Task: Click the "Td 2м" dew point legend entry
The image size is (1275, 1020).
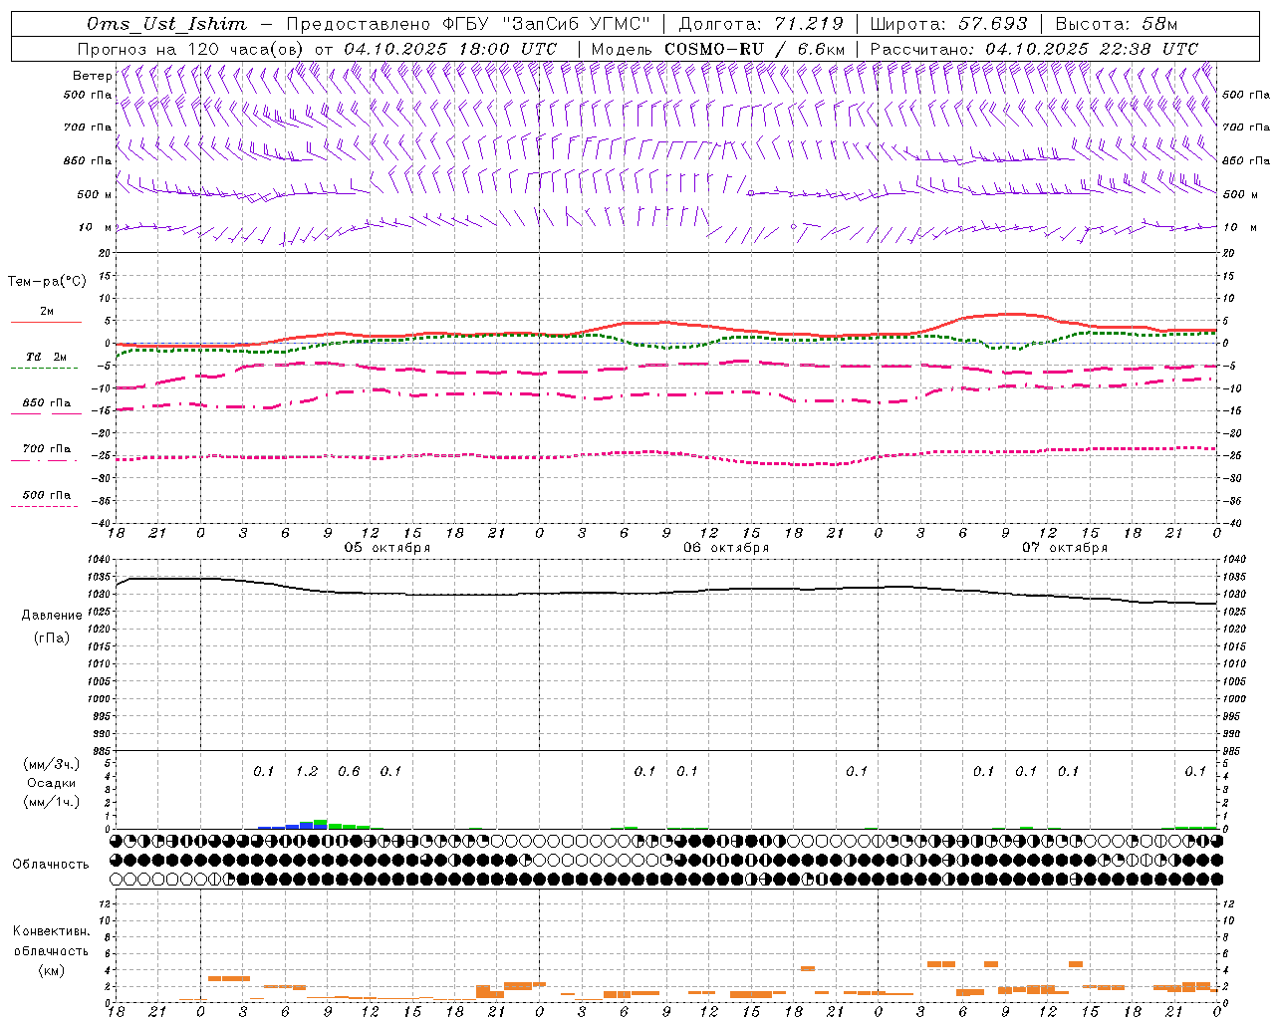Action: [x=46, y=357]
